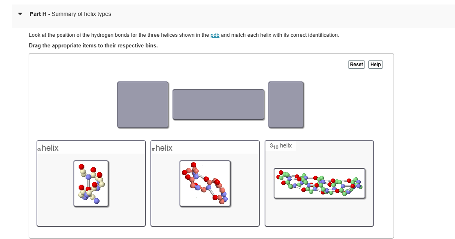
Task: Click the wide middle gray answer placeholder
Action: (x=218, y=104)
